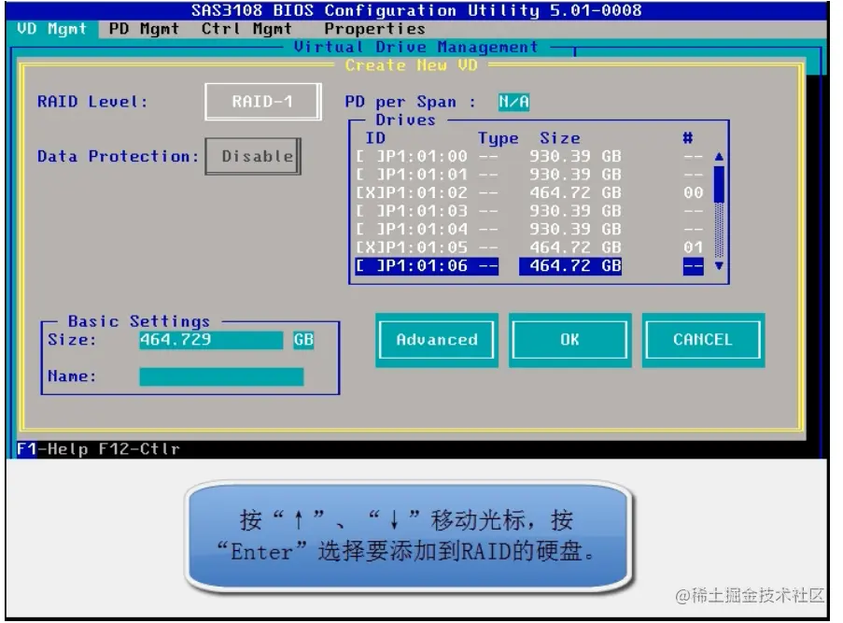Switch to the PD Mgmt tab

coord(142,29)
